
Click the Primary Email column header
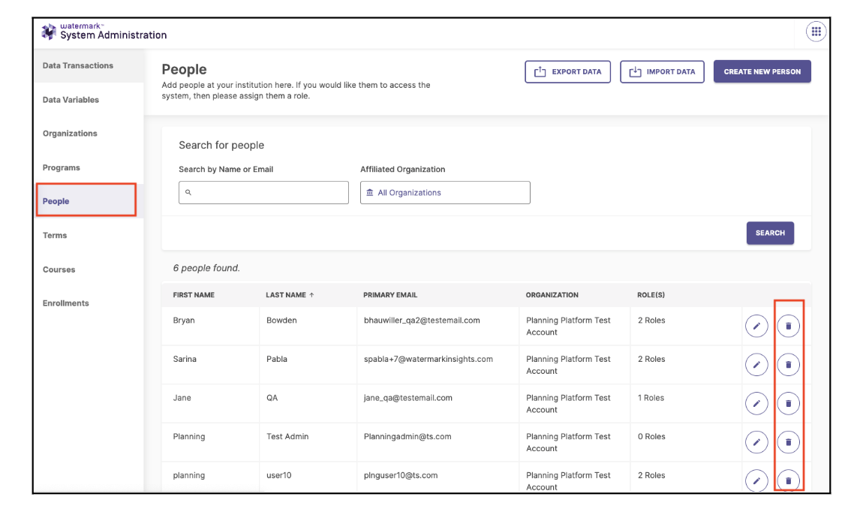click(390, 295)
